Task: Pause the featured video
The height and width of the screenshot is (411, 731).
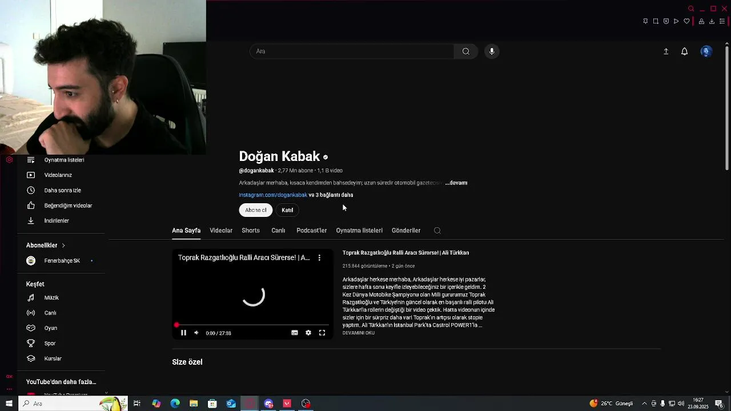Action: (183, 333)
